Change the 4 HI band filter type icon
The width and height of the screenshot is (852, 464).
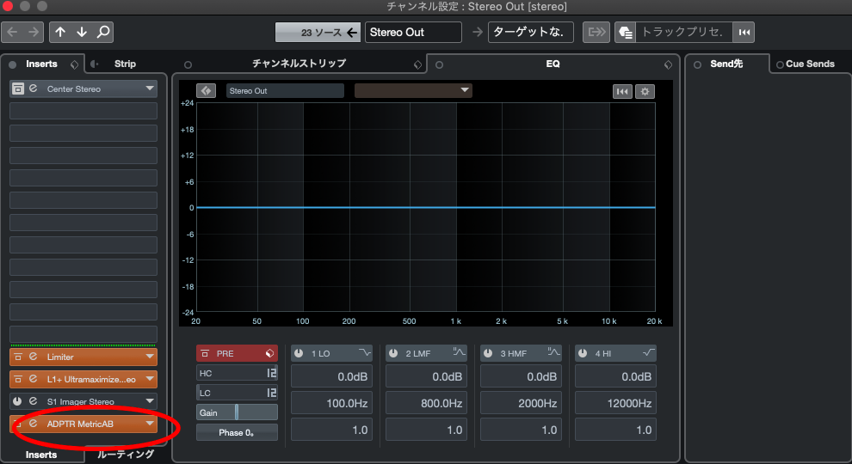click(649, 353)
